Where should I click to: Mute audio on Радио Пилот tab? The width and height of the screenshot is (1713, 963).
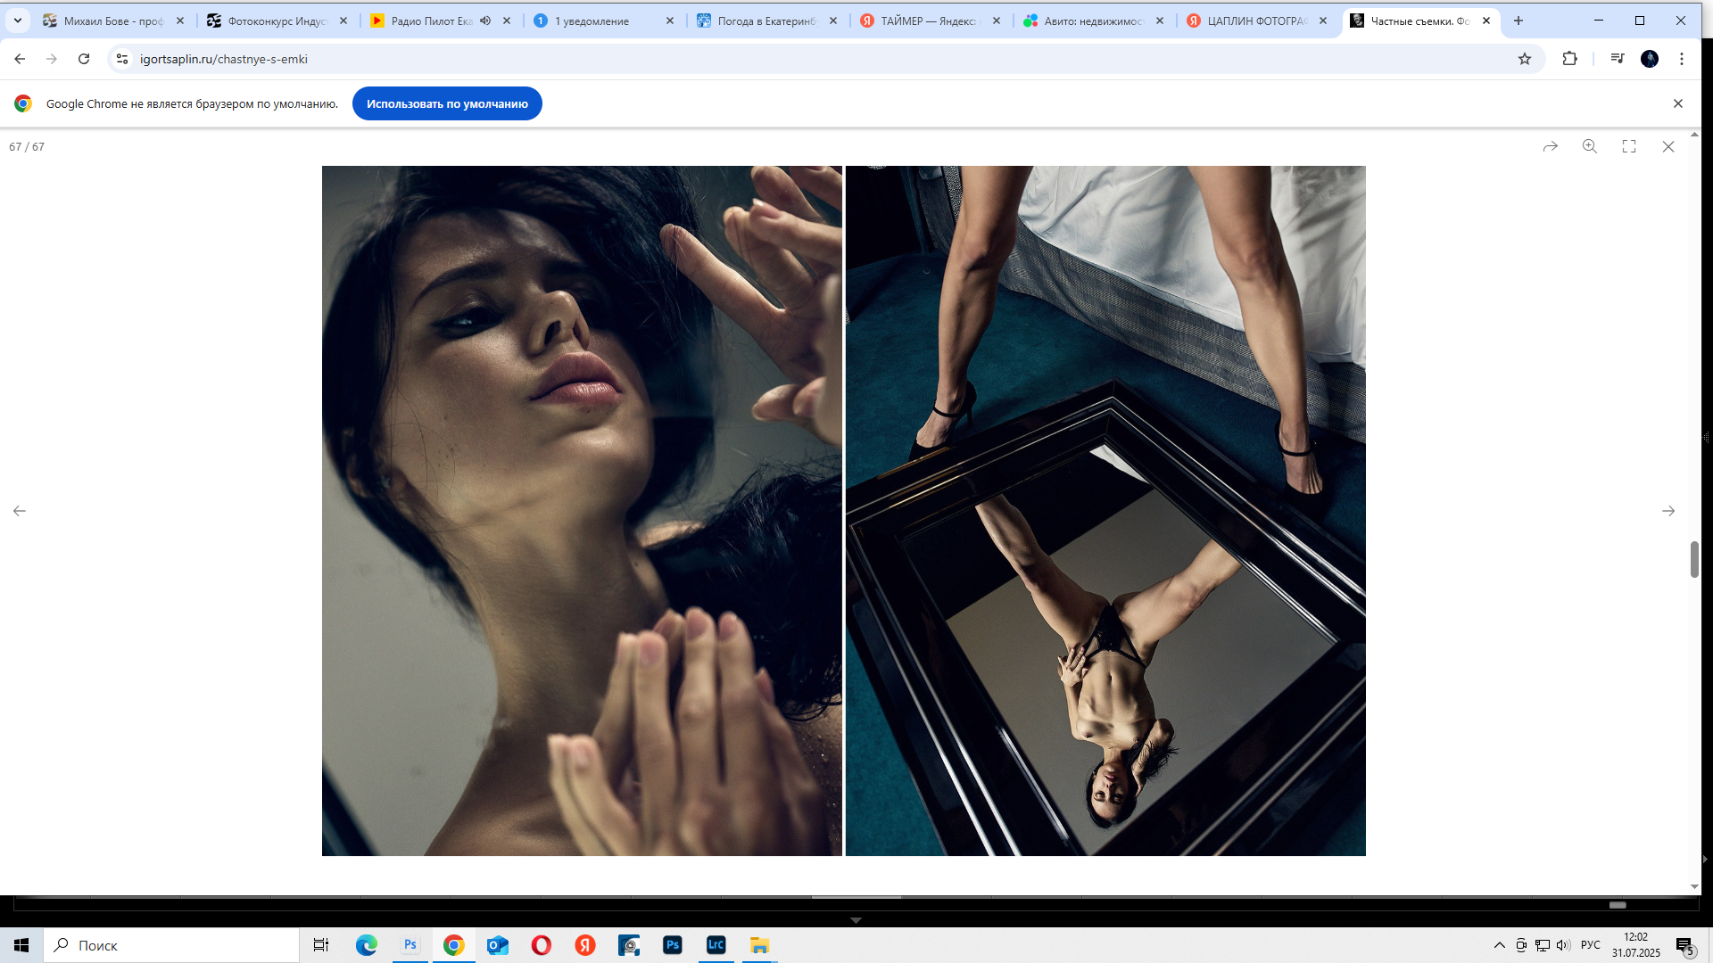[485, 21]
